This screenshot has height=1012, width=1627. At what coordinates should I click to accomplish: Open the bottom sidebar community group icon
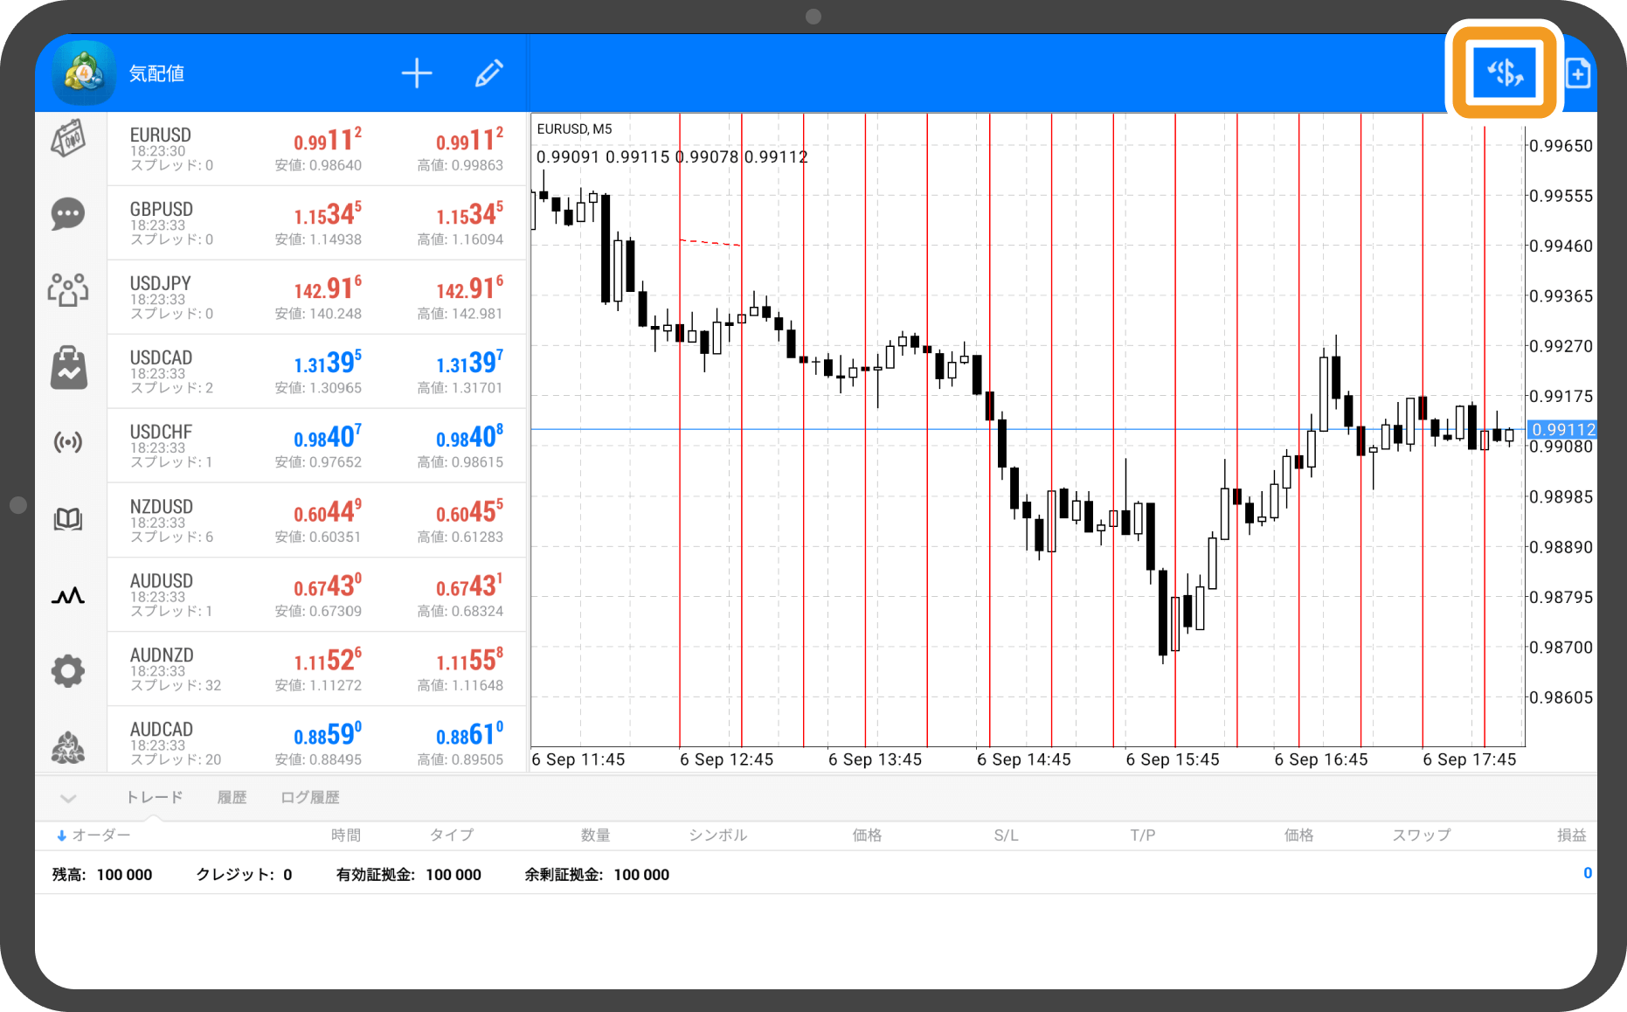click(x=68, y=747)
